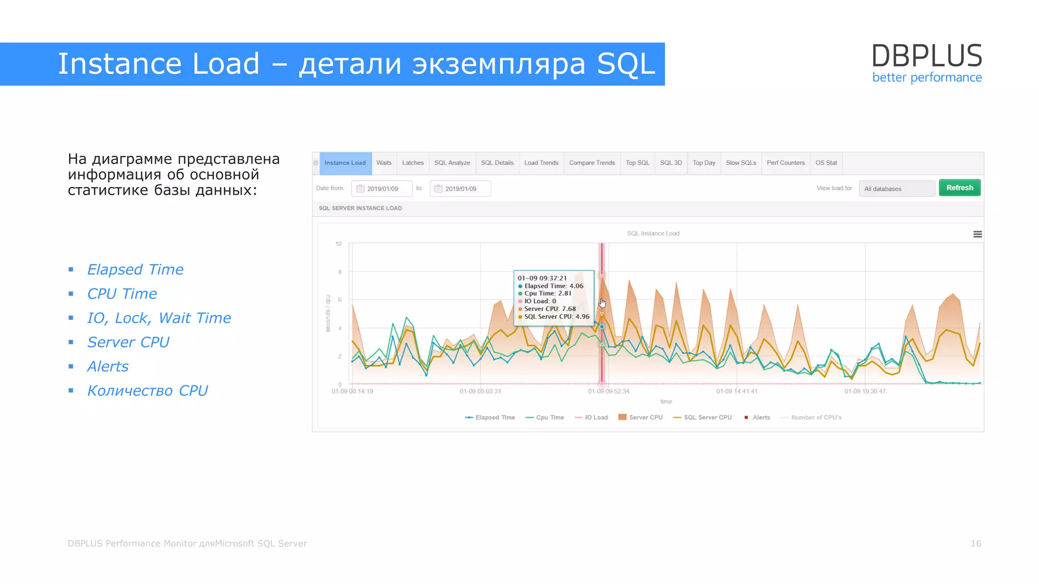Open the Latches tab

(x=413, y=163)
